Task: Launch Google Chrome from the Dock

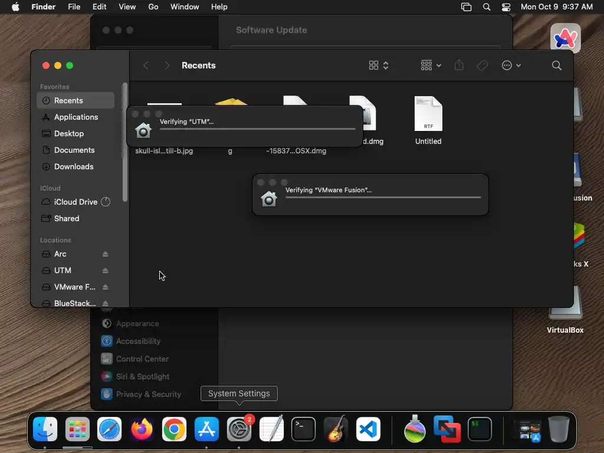Action: (174, 429)
